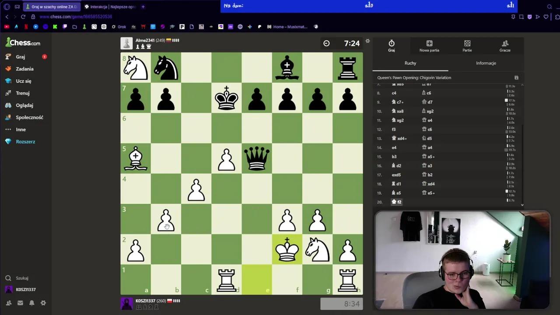Switch to the Graj timer tab
Screen dimensions: 560x315
tap(392, 45)
